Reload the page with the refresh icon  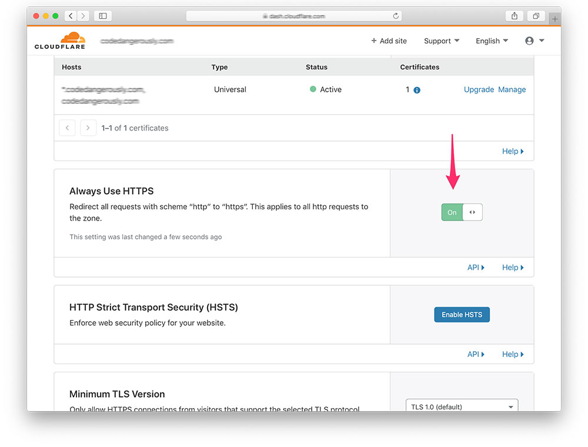point(396,16)
